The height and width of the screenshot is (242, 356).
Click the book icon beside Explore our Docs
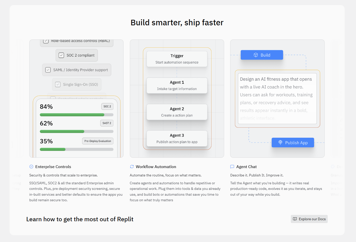pyautogui.click(x=295, y=219)
